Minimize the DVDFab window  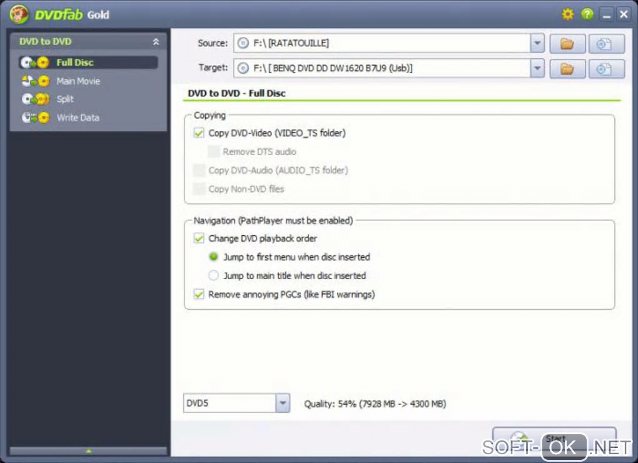tap(606, 14)
